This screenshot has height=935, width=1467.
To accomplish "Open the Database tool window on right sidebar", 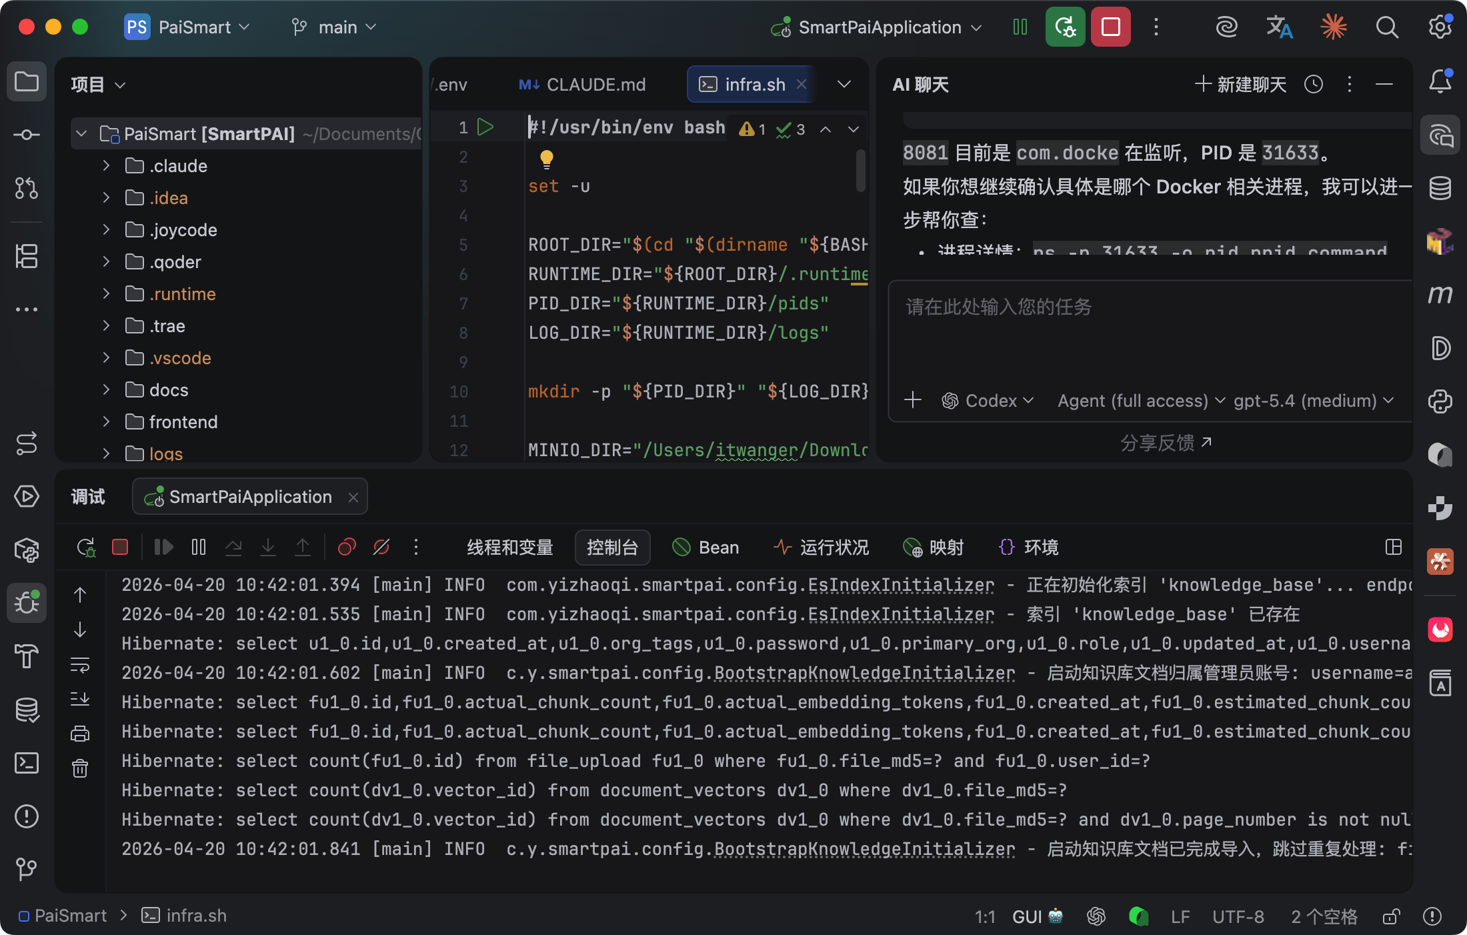I will click(1440, 188).
